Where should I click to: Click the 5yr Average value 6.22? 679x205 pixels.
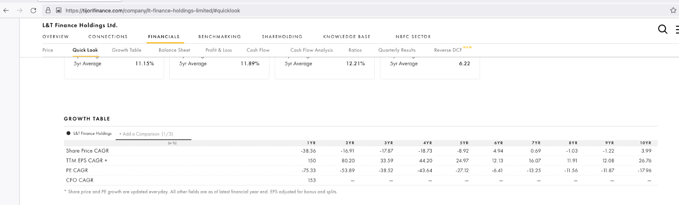tap(465, 63)
